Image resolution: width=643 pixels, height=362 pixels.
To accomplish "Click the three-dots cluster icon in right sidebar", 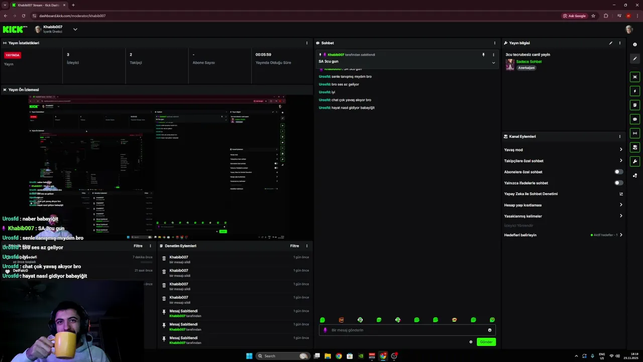I will (635, 175).
